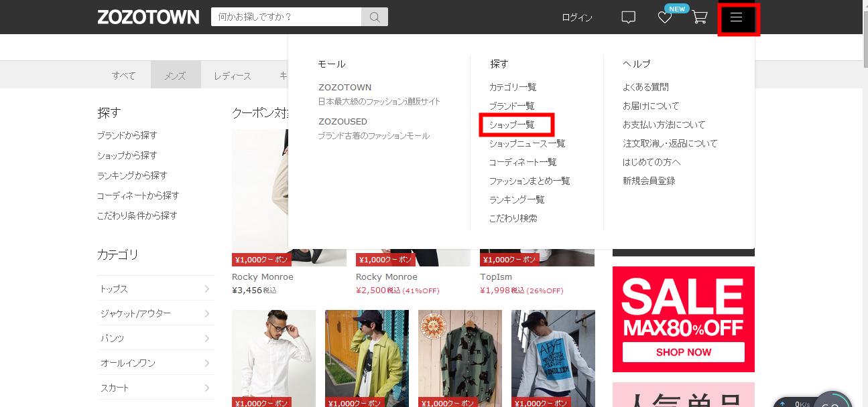Open お支払い方法について help link

pos(664,125)
